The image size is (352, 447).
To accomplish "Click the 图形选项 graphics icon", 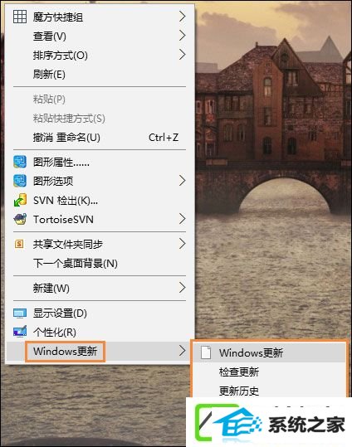I will tap(20, 181).
